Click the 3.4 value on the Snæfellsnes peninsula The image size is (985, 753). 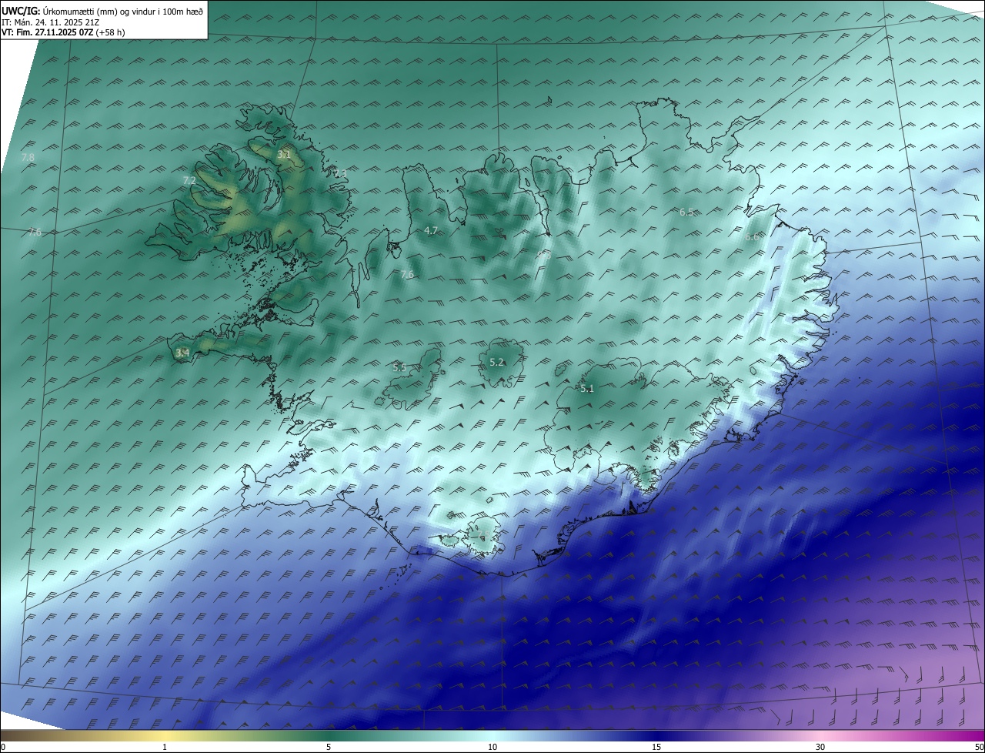click(x=182, y=353)
